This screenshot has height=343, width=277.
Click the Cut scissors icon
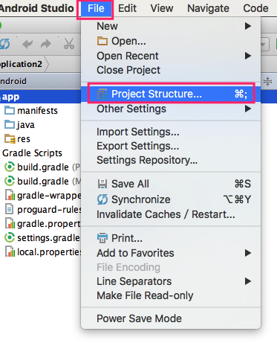click(x=69, y=44)
